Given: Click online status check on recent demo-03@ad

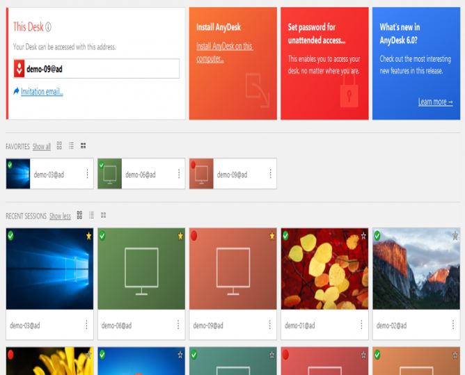Looking at the screenshot, I should point(10,236).
